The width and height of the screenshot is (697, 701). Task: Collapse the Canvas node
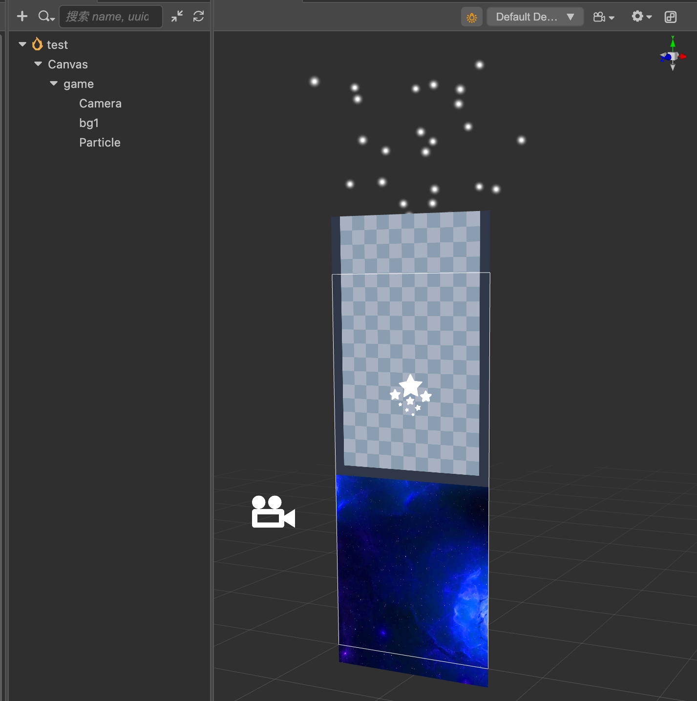(38, 64)
